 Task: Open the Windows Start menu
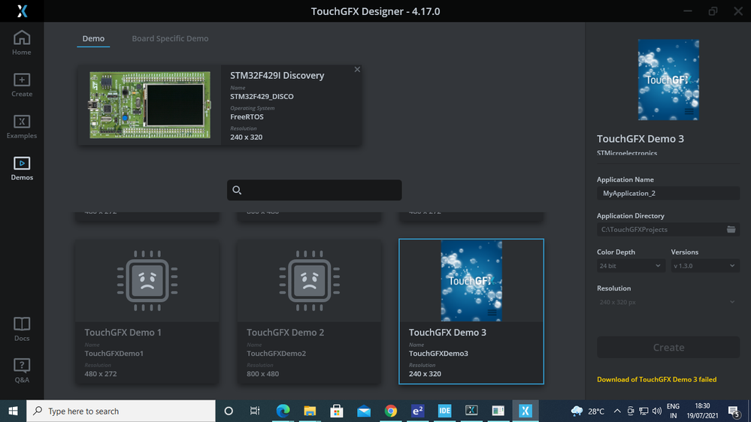click(x=13, y=411)
